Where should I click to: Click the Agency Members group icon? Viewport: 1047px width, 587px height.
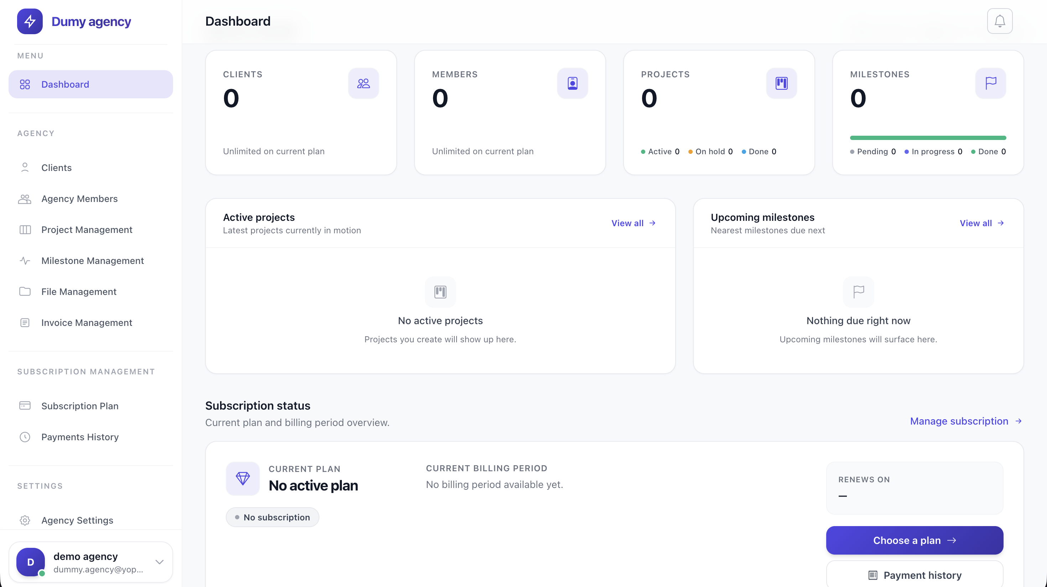pyautogui.click(x=25, y=199)
